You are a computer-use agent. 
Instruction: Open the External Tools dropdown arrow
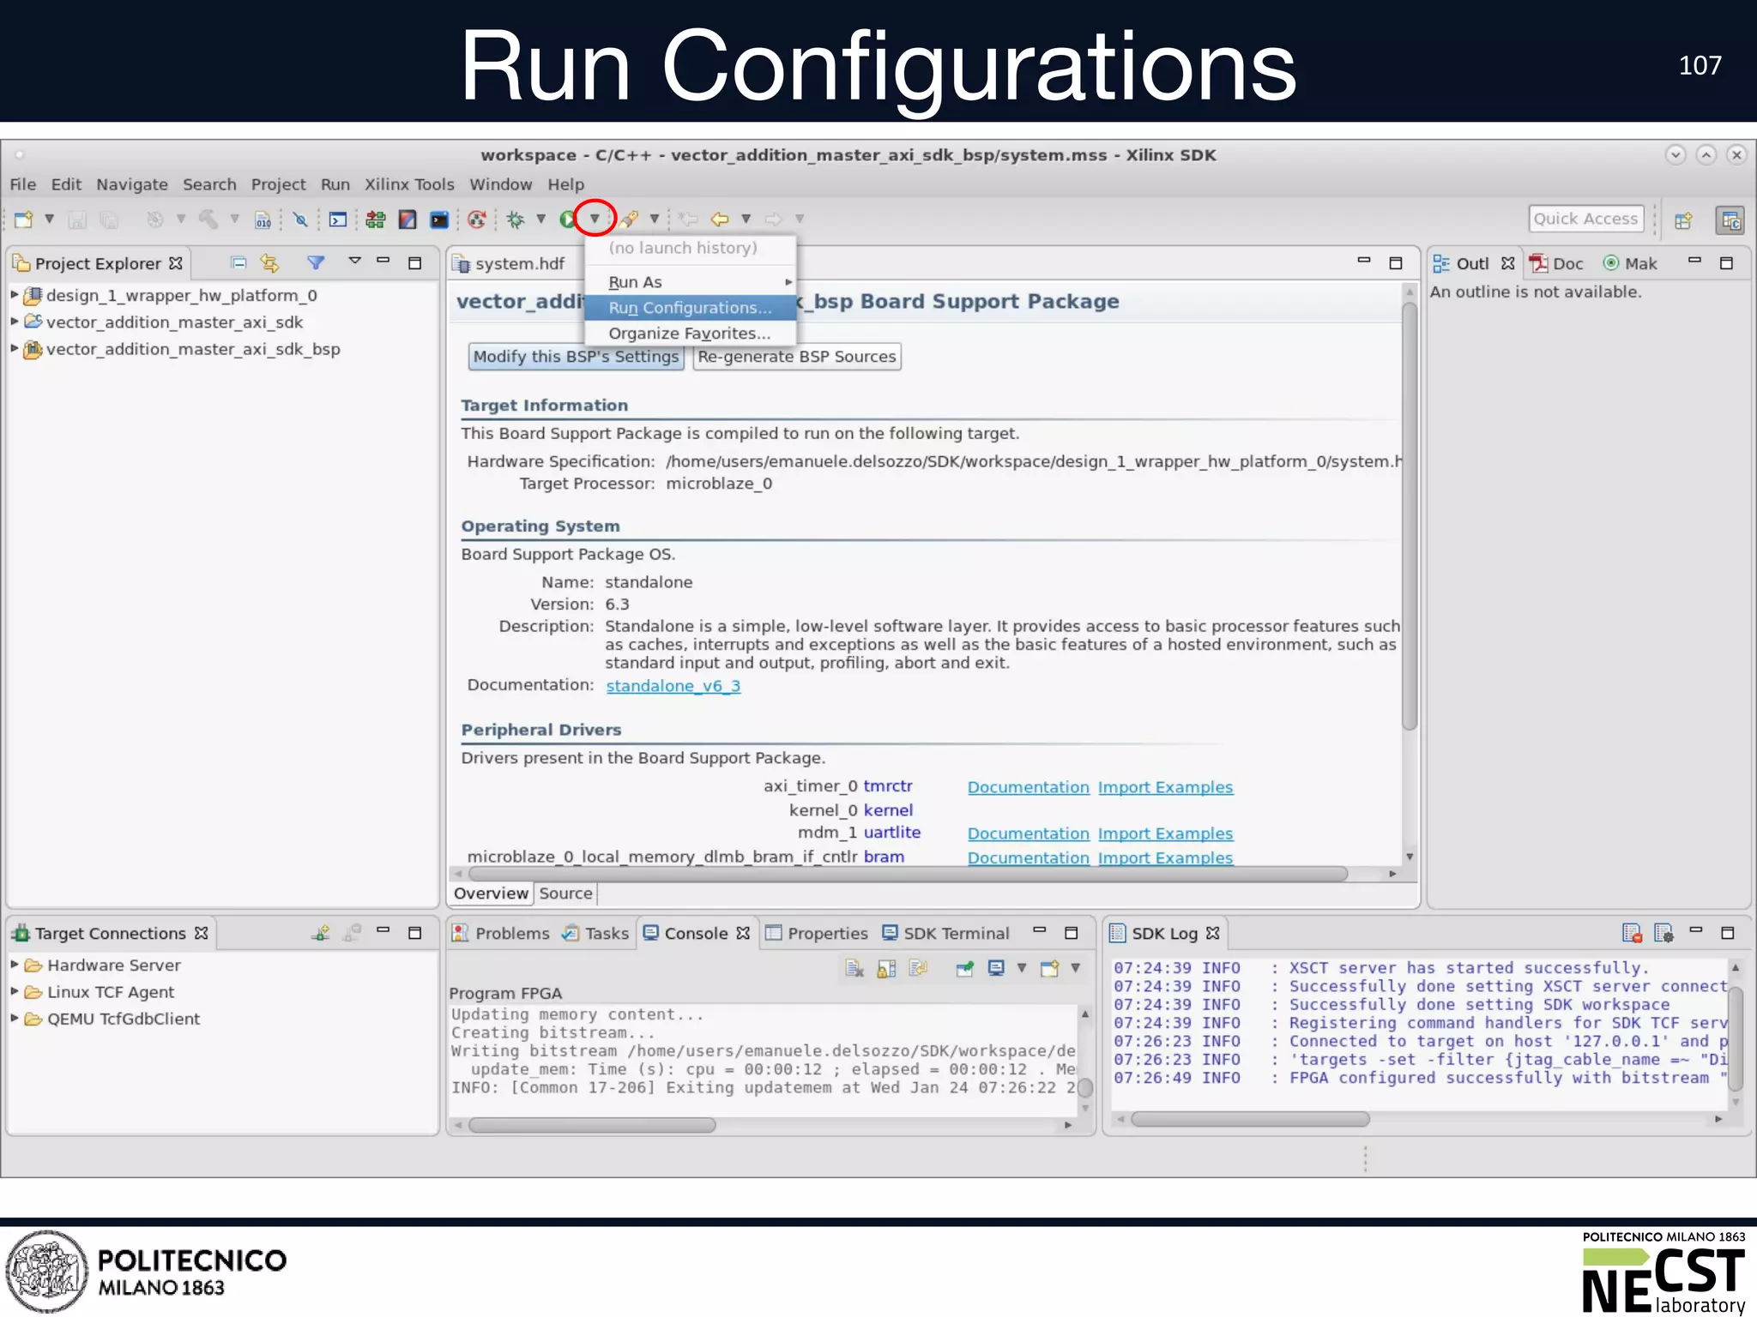coord(655,219)
